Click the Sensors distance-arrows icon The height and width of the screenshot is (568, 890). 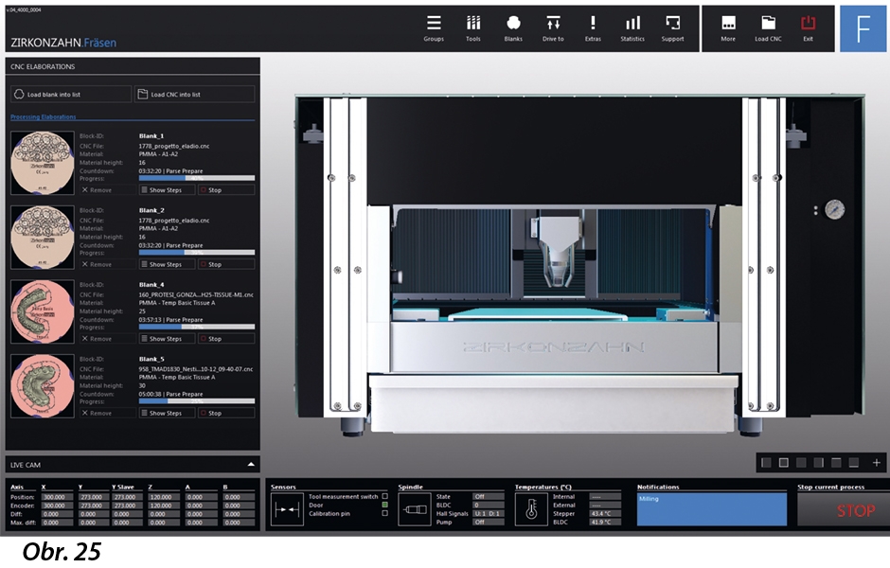(287, 509)
